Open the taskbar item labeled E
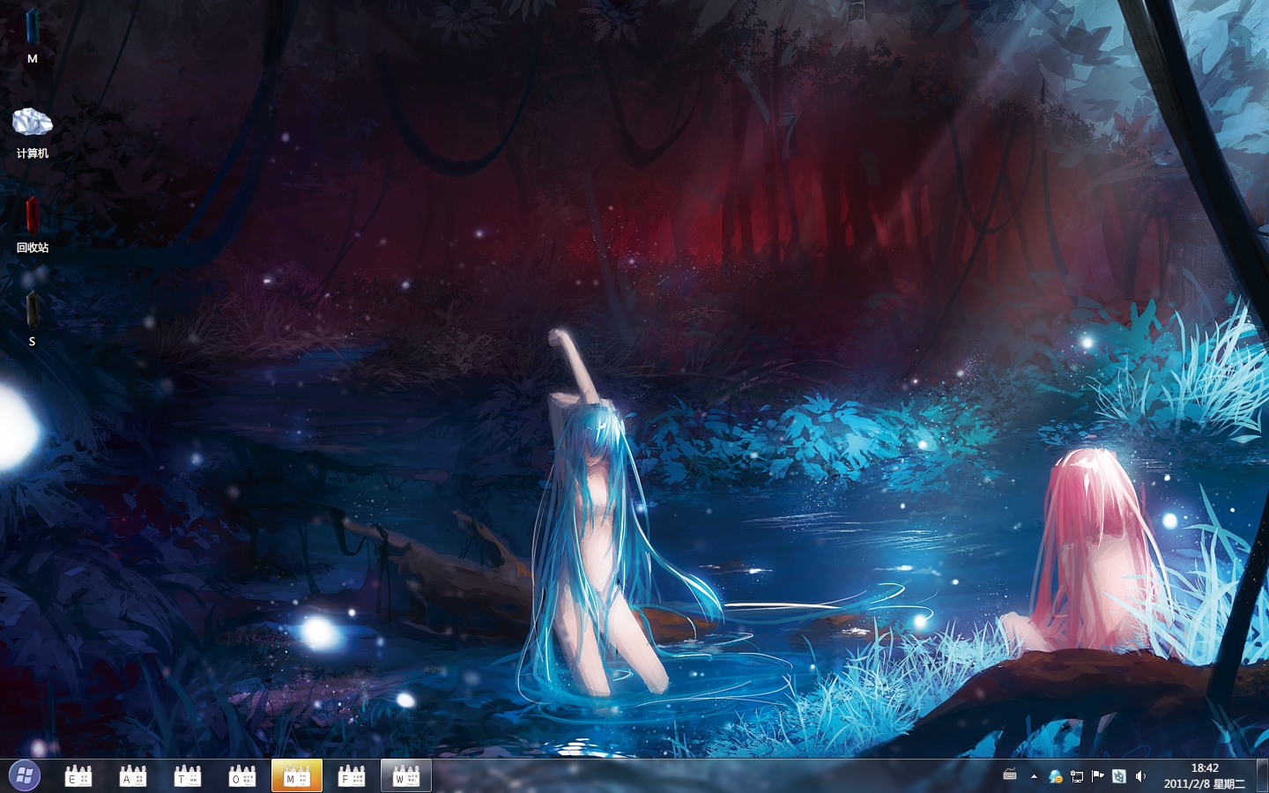 pyautogui.click(x=78, y=775)
